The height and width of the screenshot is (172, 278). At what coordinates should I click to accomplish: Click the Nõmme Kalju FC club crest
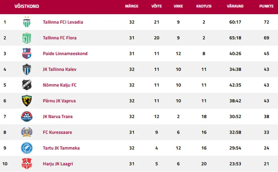pos(27,85)
